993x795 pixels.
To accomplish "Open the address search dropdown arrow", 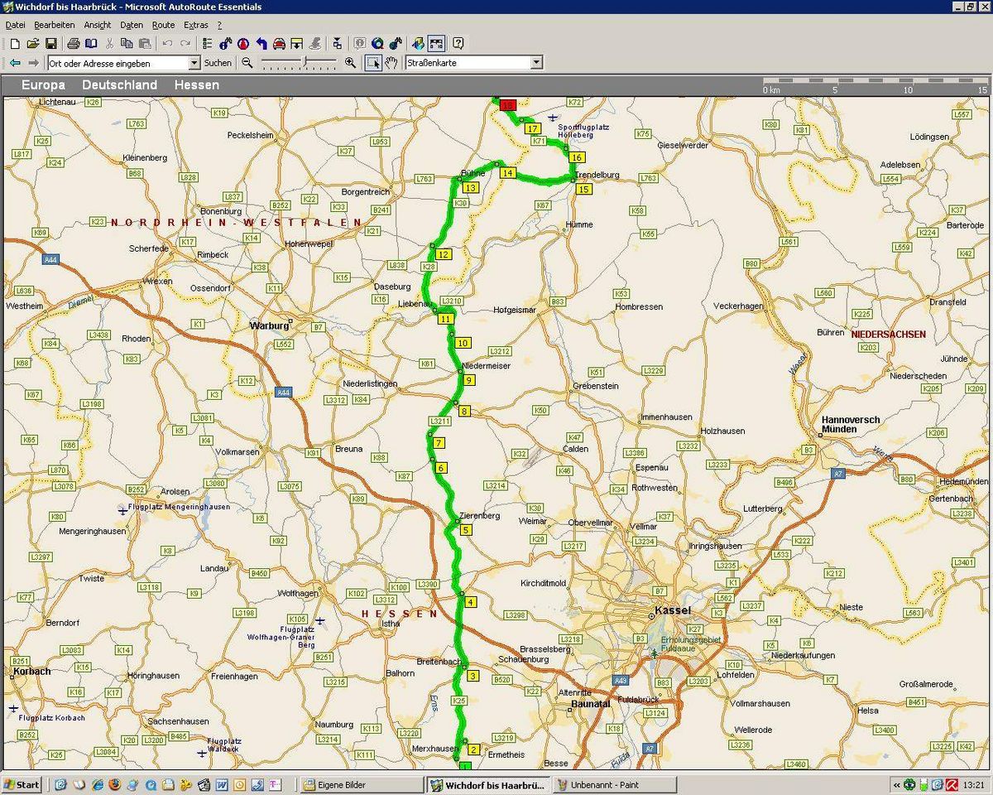I will [194, 63].
